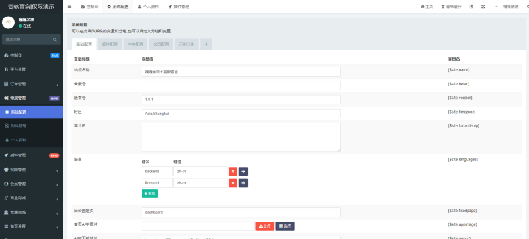Click the {$site.fixedpage} variable text

pos(462,211)
